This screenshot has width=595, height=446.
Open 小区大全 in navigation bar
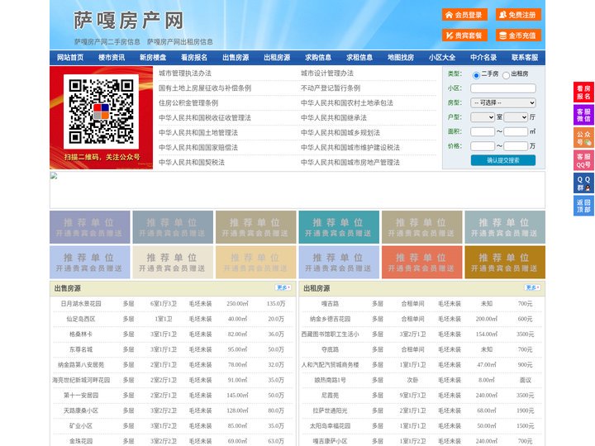click(442, 58)
